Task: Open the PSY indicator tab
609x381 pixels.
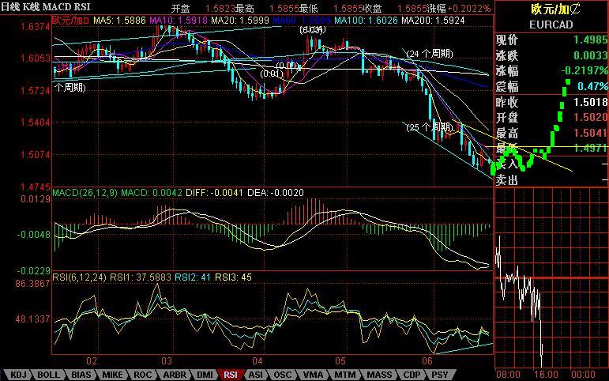Action: tap(440, 375)
